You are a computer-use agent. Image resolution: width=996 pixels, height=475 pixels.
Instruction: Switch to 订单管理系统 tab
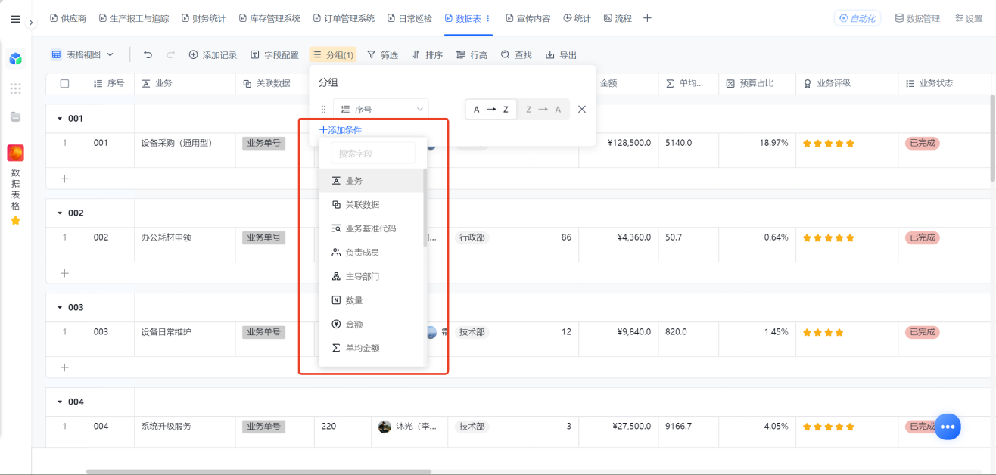coord(343,18)
